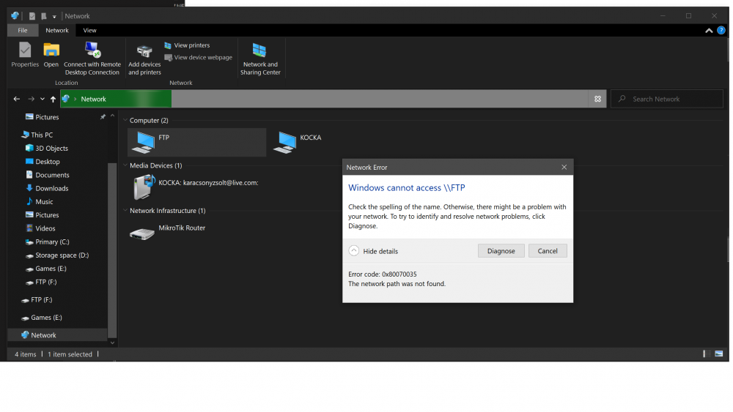733x412 pixels.
Task: Collapse the ribbon with the chevron
Action: [709, 30]
